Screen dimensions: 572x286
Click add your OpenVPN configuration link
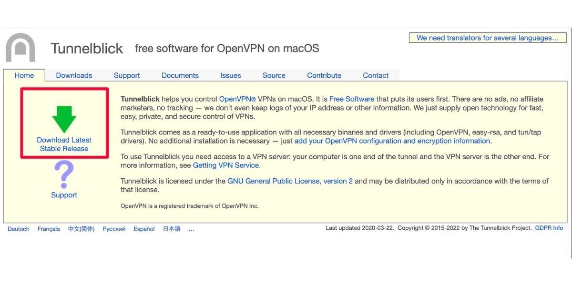[392, 141]
